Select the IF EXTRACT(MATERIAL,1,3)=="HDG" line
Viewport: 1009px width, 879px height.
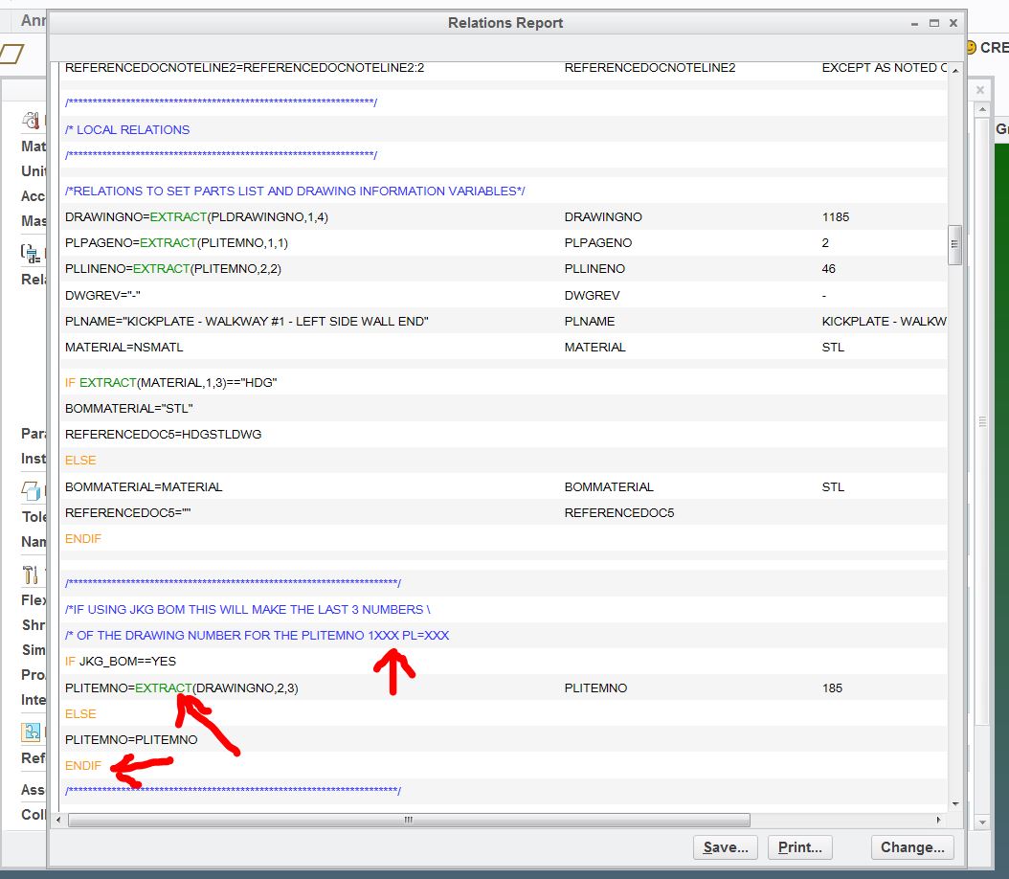pyautogui.click(x=170, y=382)
